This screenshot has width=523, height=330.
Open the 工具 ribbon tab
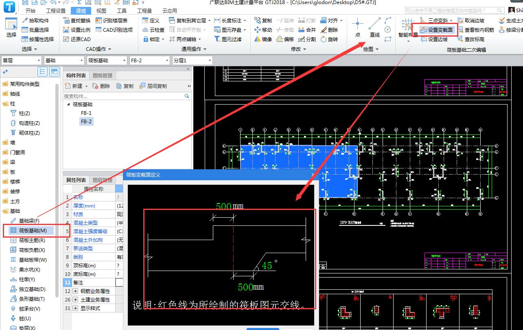[x=122, y=11]
